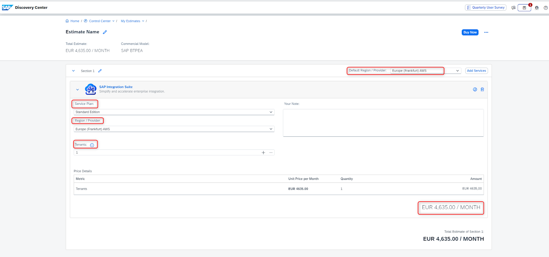
Task: Open the help question mark icon
Action: click(x=546, y=8)
